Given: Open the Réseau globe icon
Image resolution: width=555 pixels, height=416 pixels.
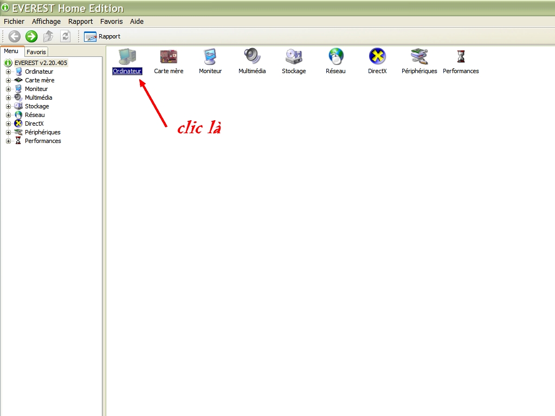Looking at the screenshot, I should 335,57.
